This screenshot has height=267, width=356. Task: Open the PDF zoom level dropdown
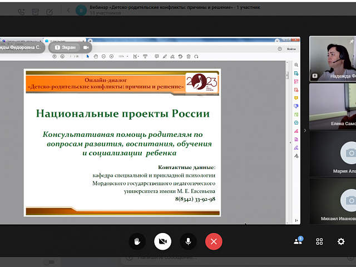click(122, 56)
